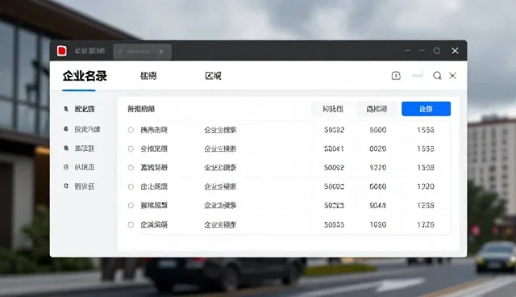Image resolution: width=516 pixels, height=297 pixels.
Task: Open the underlined 企业 link in row S0322
Action: pyautogui.click(x=220, y=130)
